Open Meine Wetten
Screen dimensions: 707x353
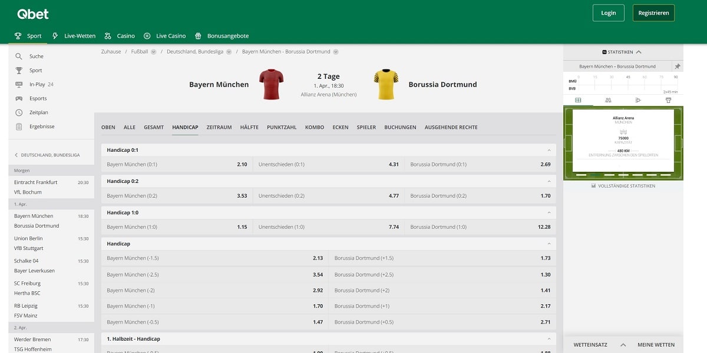coord(656,345)
